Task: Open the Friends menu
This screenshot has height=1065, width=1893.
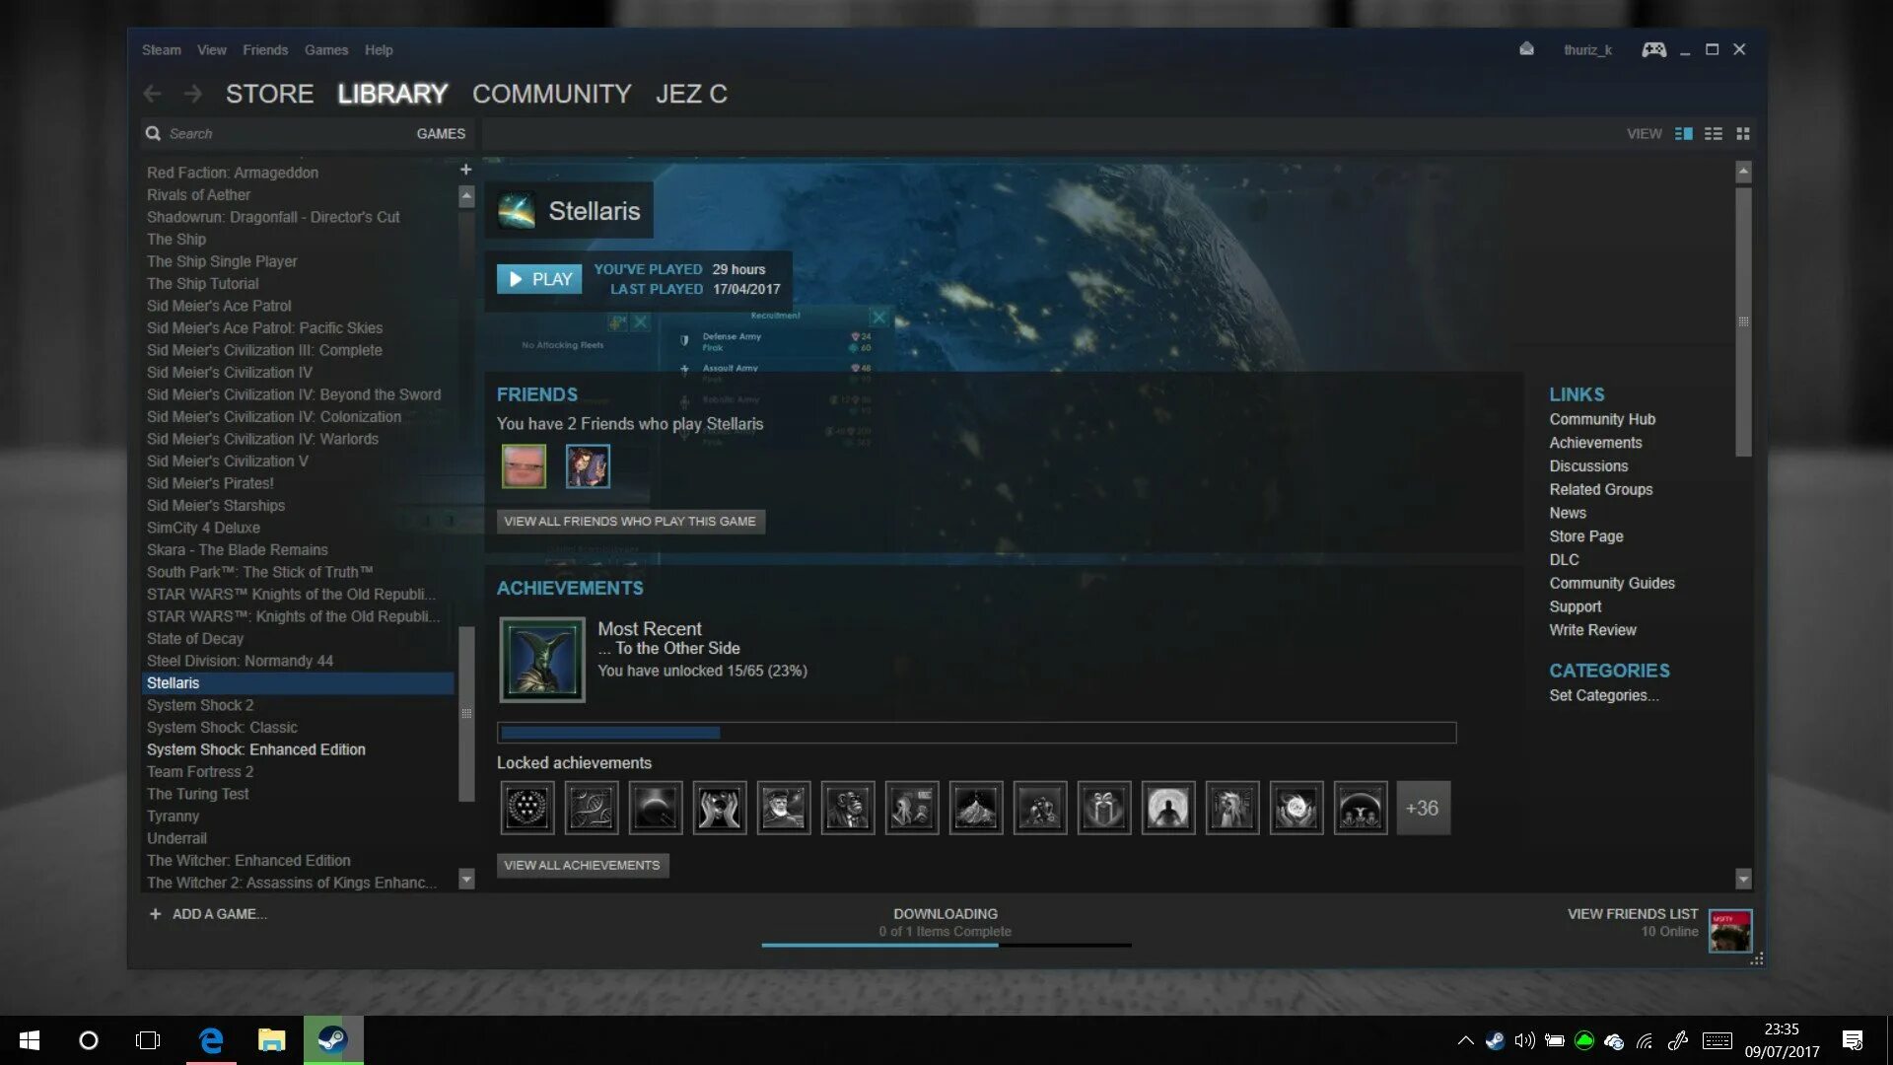Action: coord(265,49)
